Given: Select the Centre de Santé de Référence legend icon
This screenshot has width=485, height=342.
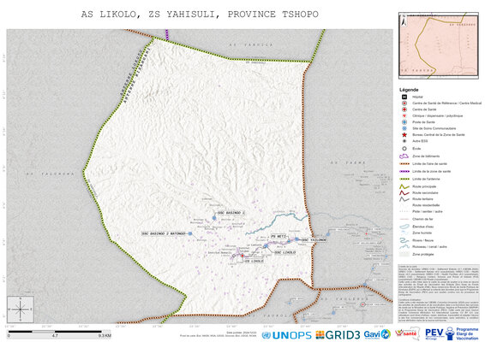Looking at the screenshot, I should 404,103.
